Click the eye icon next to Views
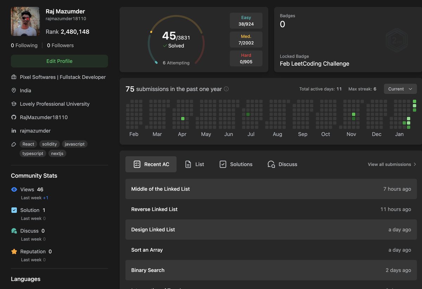 [x=14, y=190]
